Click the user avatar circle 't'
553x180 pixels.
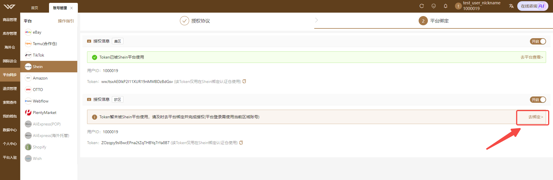[458, 6]
